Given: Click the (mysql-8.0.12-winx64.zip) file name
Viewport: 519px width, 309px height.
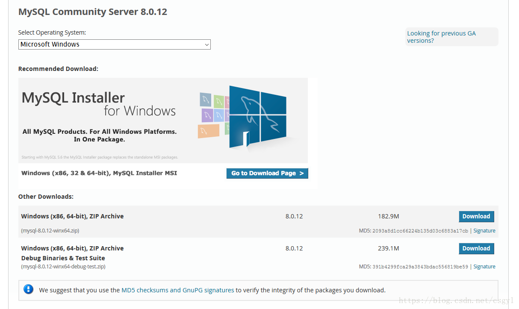Looking at the screenshot, I should click(x=50, y=231).
